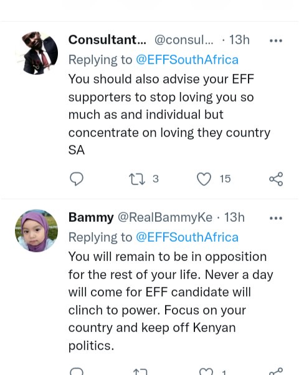
Task: Share Consultant's tweet using share icon
Action: click(x=276, y=179)
